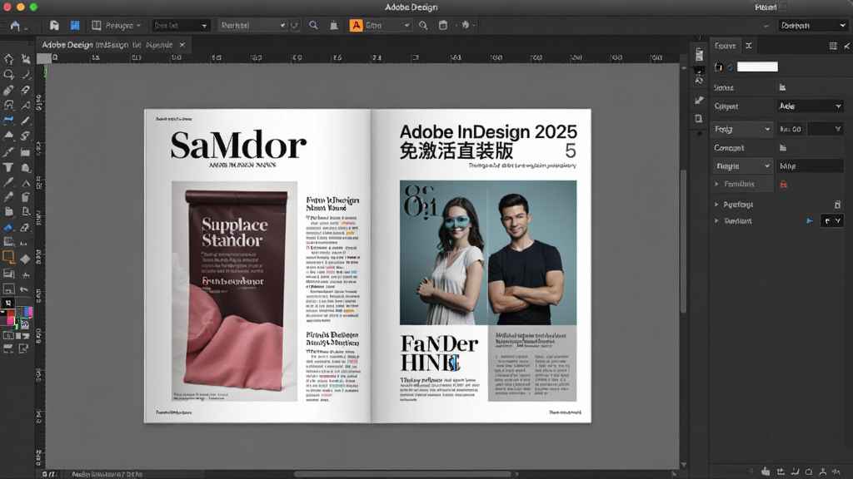Screen dimensions: 853x479
Task: Close the Eguwe panel tab with X
Action: point(749,47)
